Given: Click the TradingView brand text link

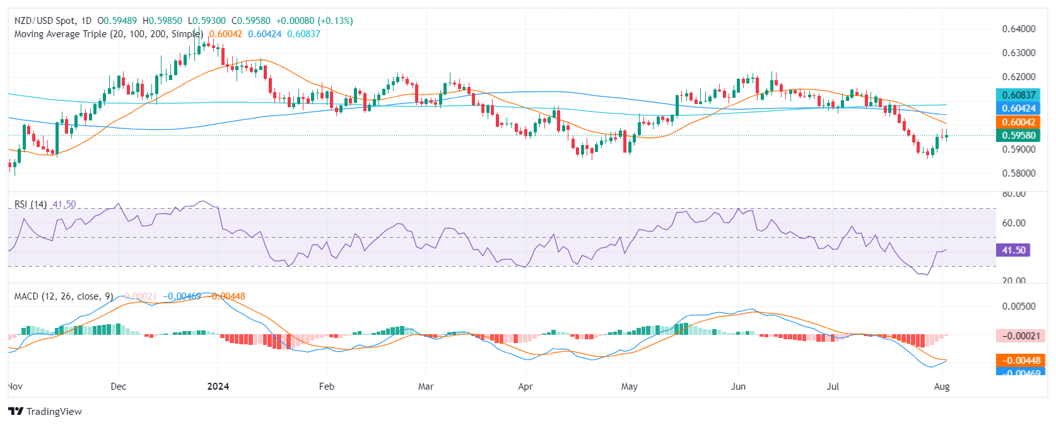Looking at the screenshot, I should click(54, 411).
